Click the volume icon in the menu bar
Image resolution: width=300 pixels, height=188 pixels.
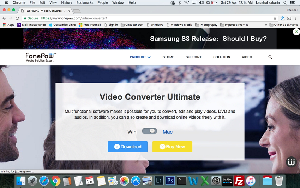201,3
